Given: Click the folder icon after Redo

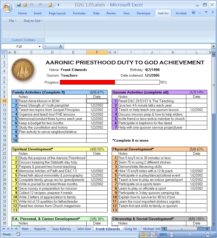Looking at the screenshot, I should 50,5.
